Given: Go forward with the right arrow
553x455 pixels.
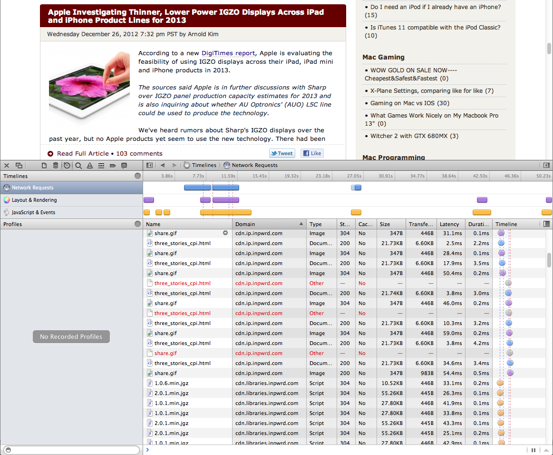Looking at the screenshot, I should 174,165.
